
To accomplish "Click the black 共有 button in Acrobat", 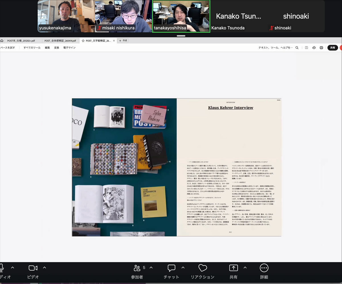I will click(332, 48).
